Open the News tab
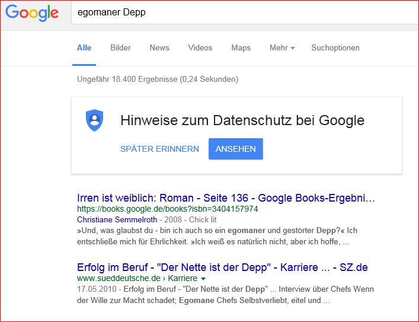This screenshot has height=322, width=419. pos(159,48)
